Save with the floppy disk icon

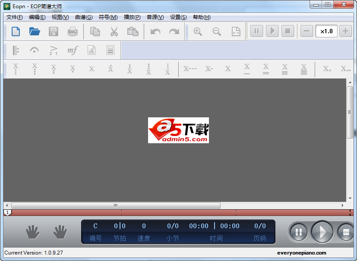click(x=54, y=31)
